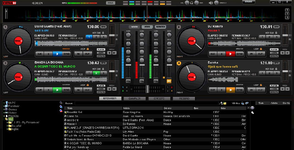
Task: Click the WAVE button at top
Action: click(111, 3)
